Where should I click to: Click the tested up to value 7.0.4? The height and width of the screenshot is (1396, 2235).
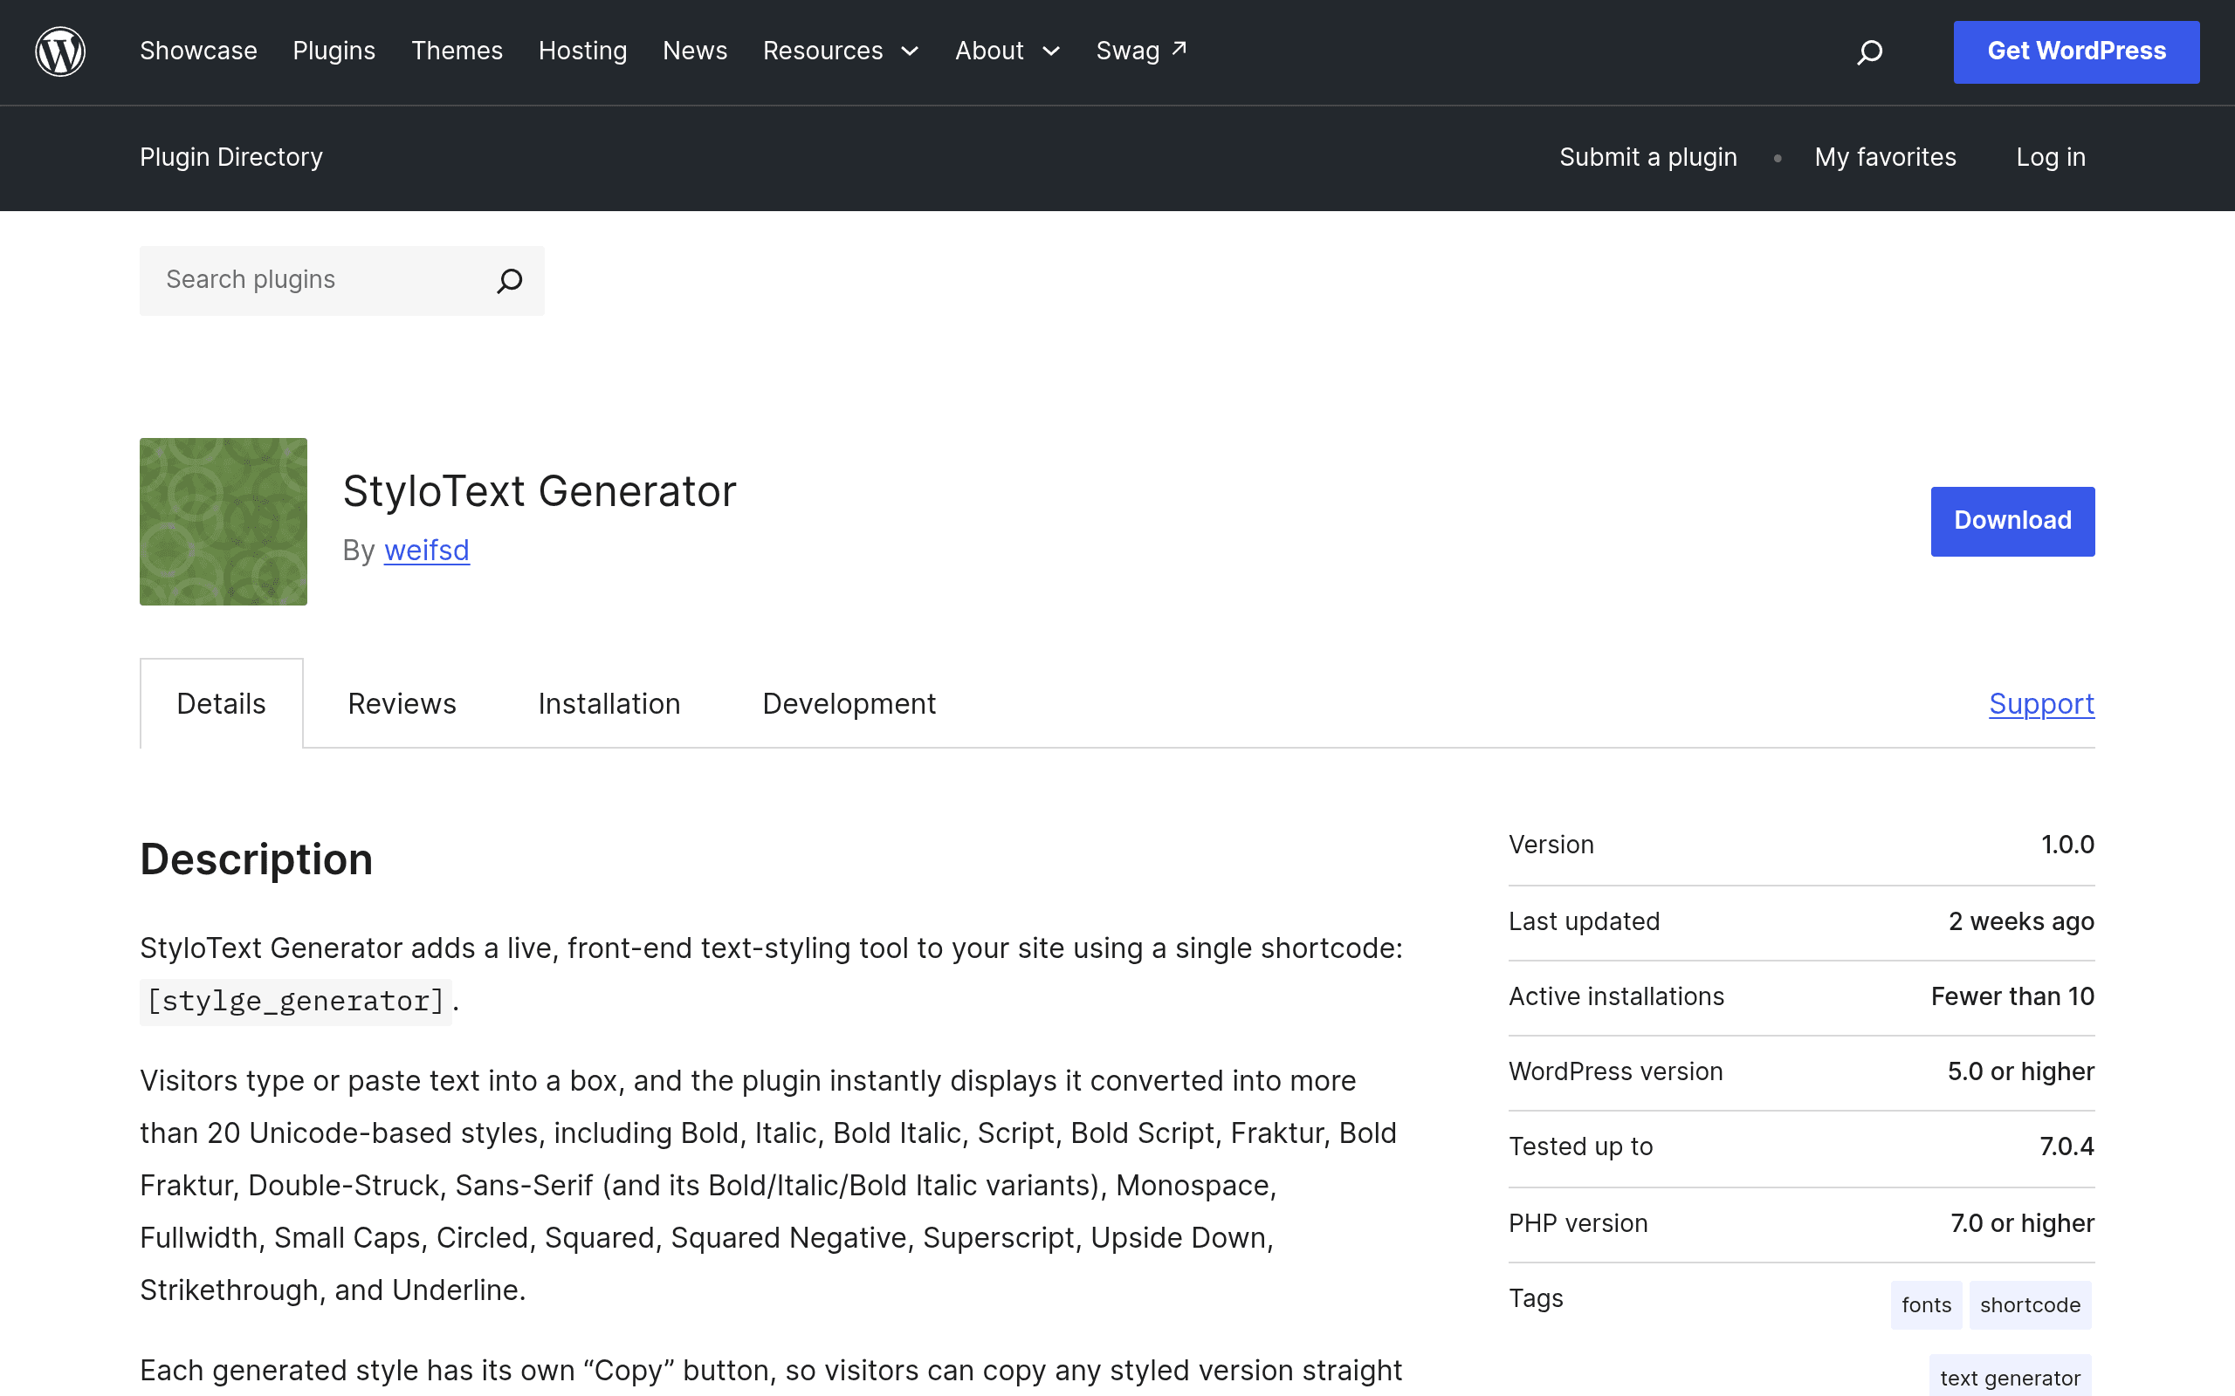pyautogui.click(x=2067, y=1146)
